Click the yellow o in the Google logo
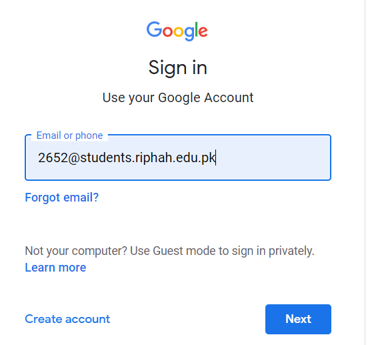The image size is (370, 345). coord(179,31)
